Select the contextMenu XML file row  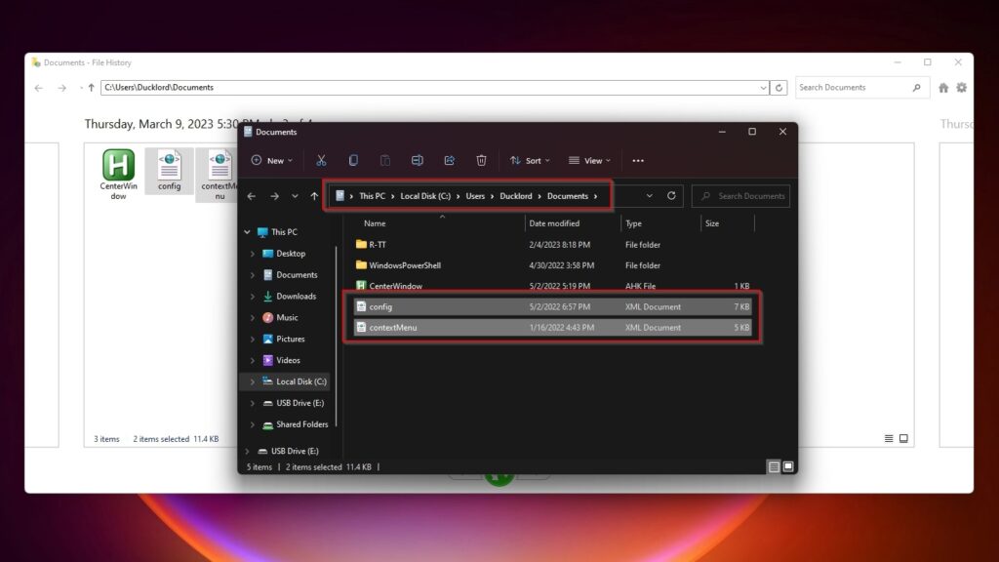(553, 328)
